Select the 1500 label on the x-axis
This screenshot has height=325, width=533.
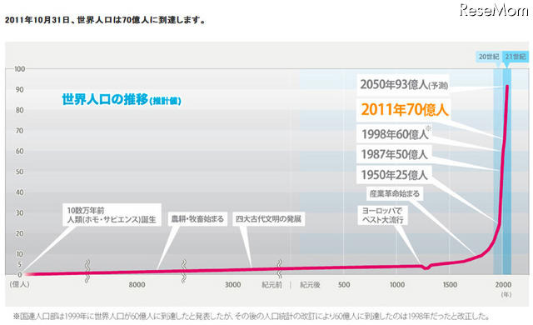click(450, 284)
